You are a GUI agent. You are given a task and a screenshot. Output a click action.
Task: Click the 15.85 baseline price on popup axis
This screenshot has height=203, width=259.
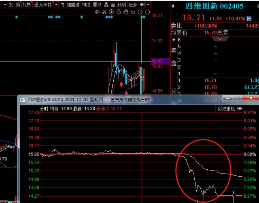pyautogui.click(x=34, y=154)
